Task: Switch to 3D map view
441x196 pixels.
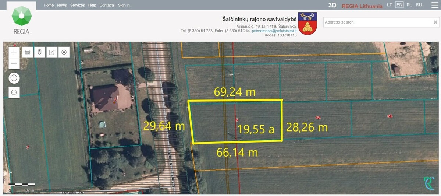Action: click(332, 6)
